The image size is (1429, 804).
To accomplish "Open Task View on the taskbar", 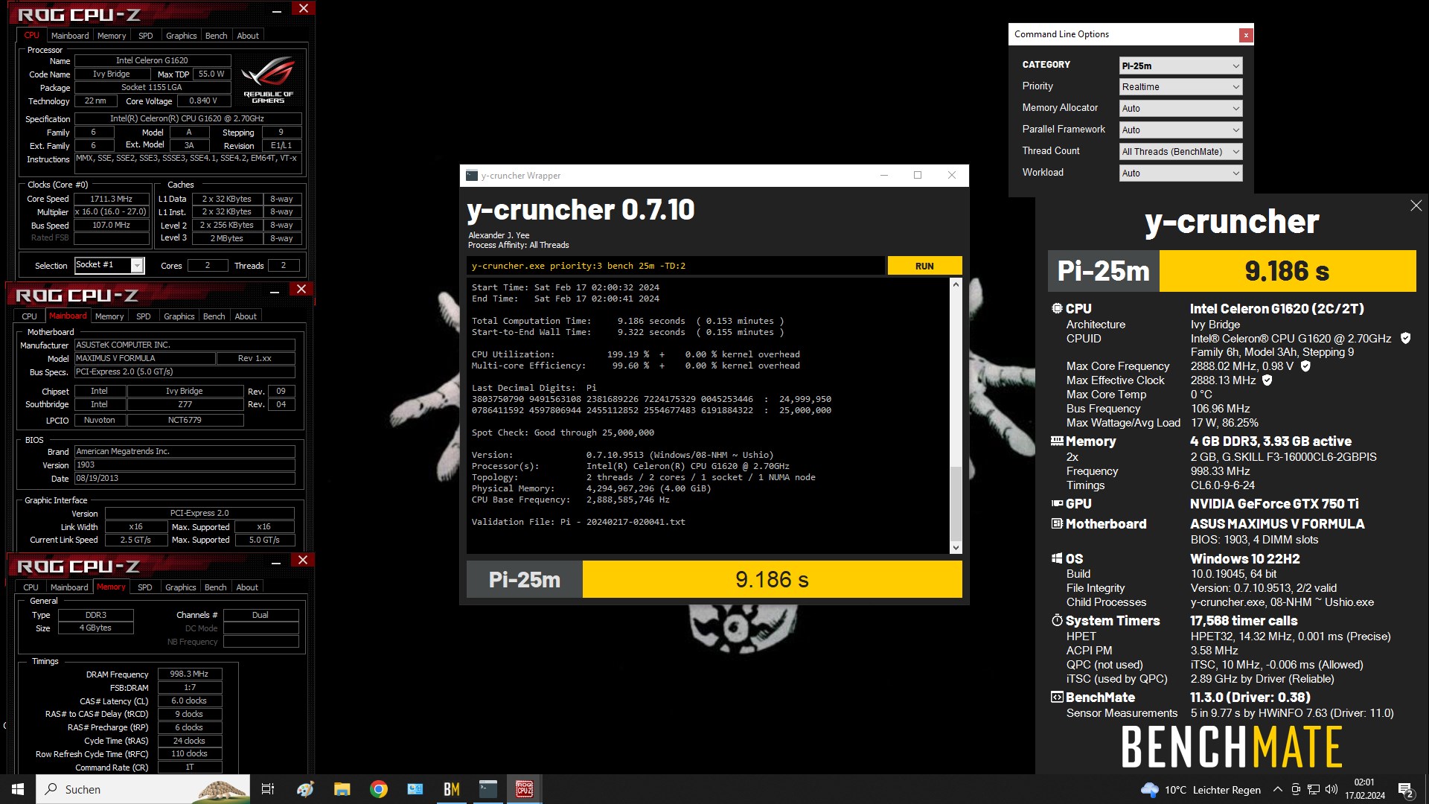I will pos(268,789).
